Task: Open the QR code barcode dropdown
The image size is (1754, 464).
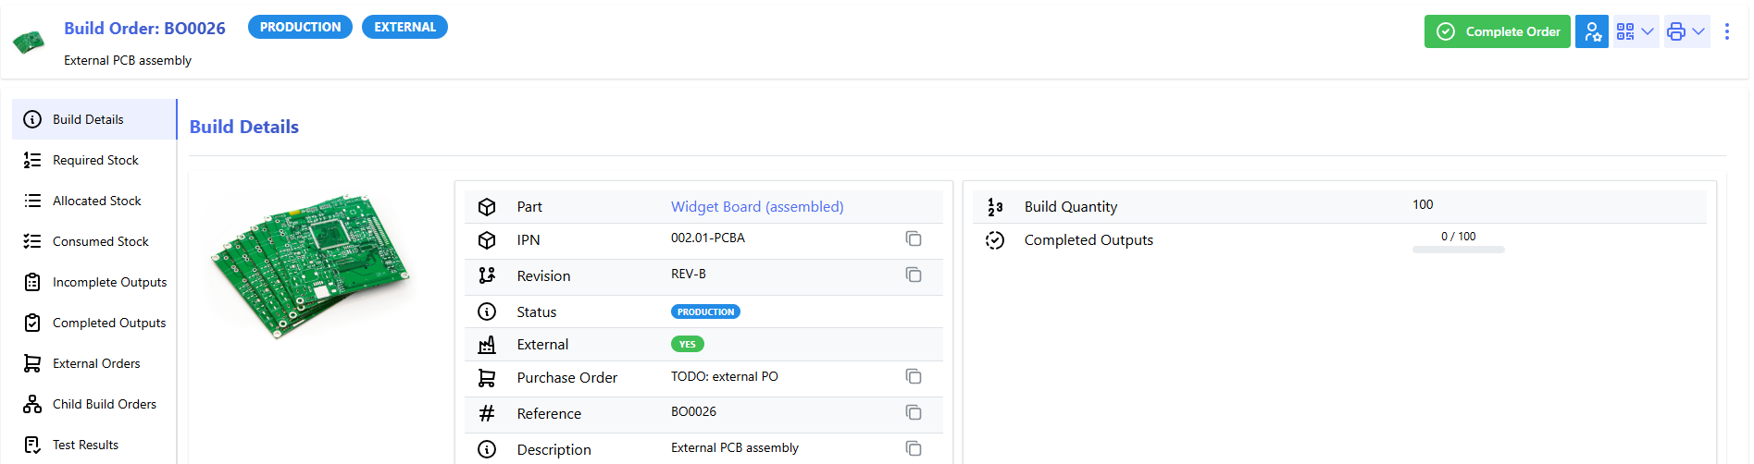Action: click(1635, 31)
